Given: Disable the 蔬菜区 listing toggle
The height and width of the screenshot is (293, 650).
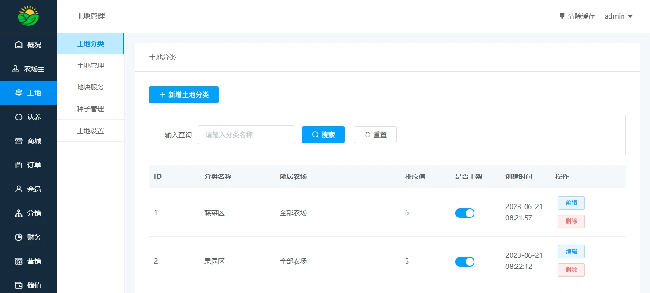Looking at the screenshot, I should [x=464, y=213].
